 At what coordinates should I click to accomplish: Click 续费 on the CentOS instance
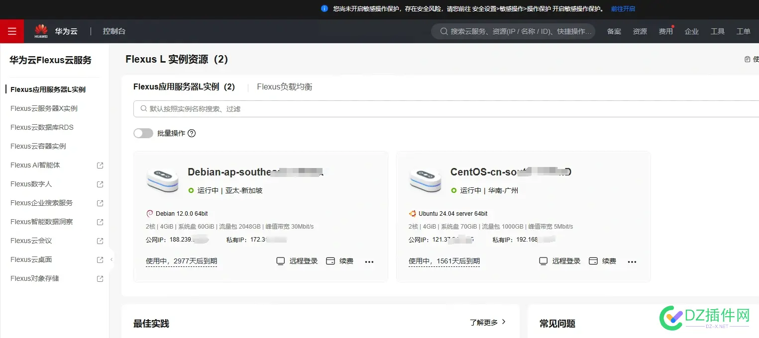point(609,261)
